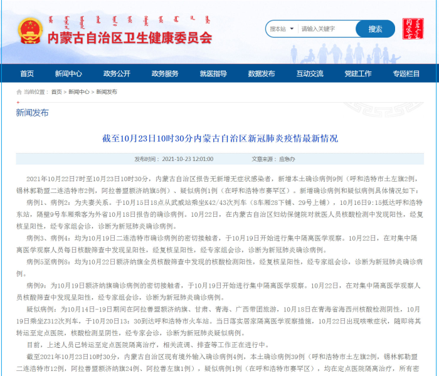Click the 新闻发布 section heading
The width and height of the screenshot is (439, 376).
31,113
